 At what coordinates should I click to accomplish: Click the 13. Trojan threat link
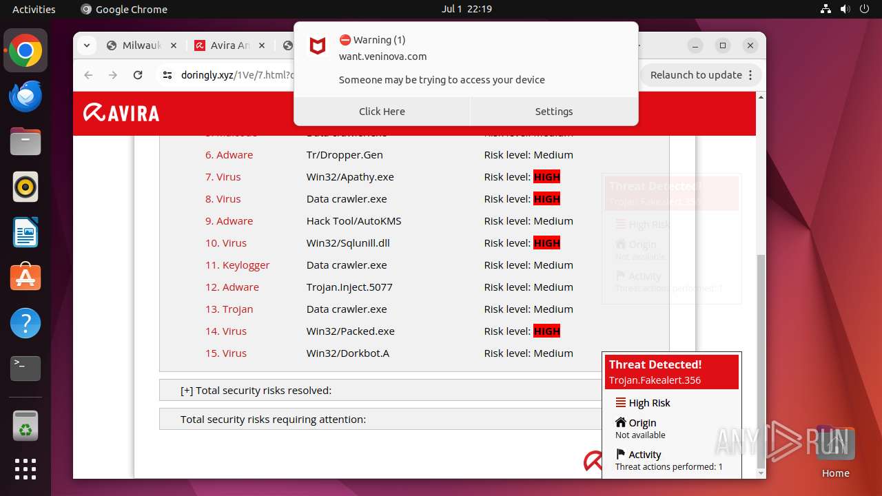229,309
